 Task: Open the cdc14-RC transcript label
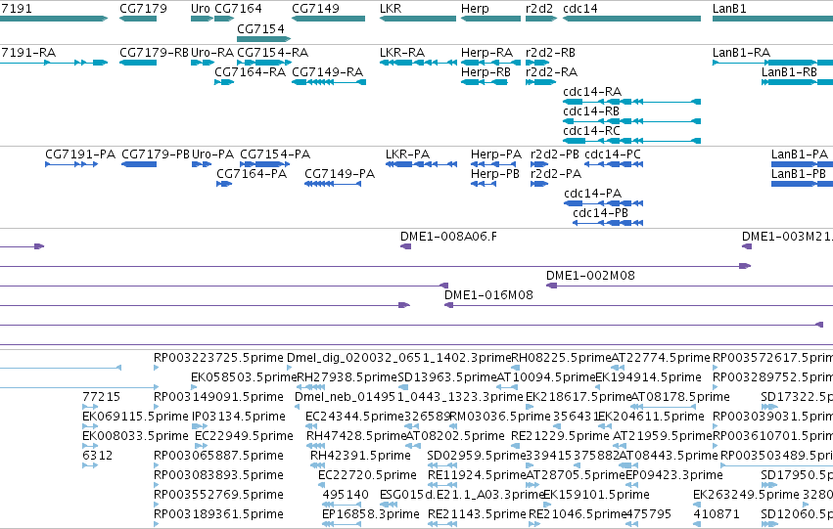click(591, 131)
